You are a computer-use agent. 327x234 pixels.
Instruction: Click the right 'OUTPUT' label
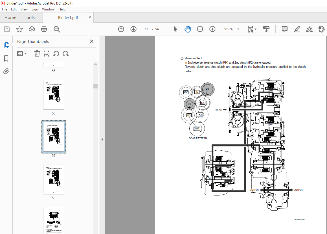tap(298, 190)
